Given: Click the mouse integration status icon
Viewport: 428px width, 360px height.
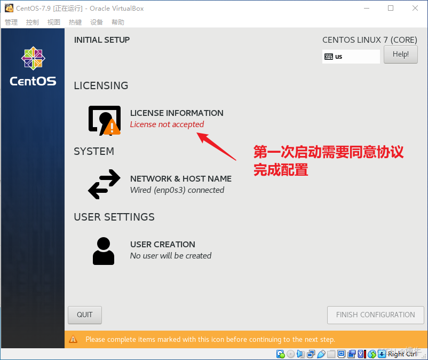Looking at the screenshot, I should [x=372, y=354].
